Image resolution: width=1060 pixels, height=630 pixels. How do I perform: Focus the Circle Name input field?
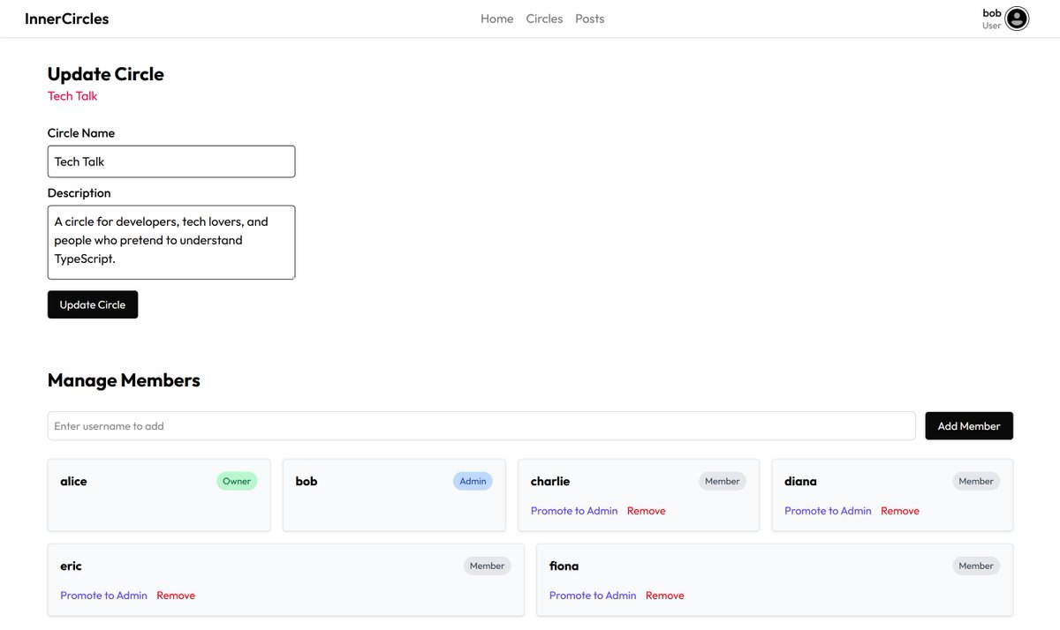pos(171,161)
